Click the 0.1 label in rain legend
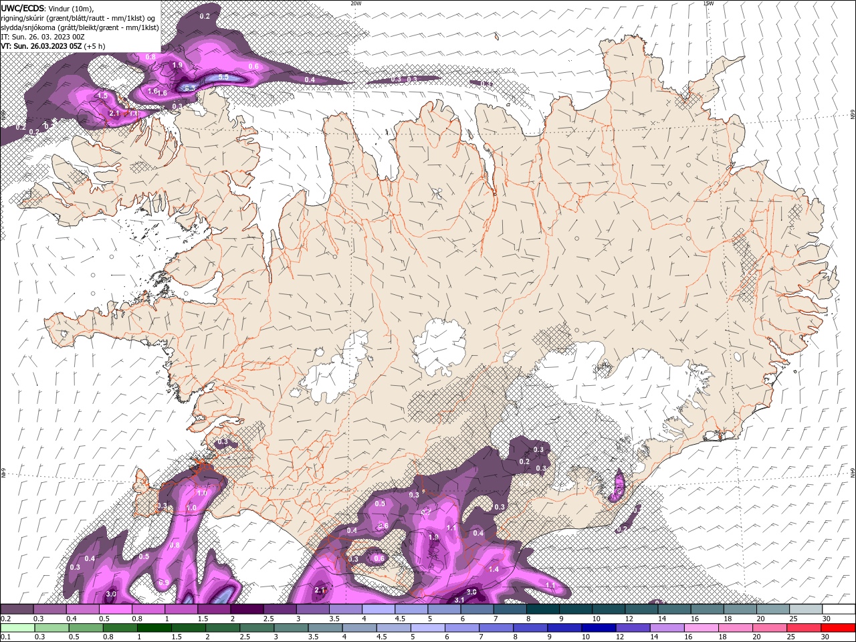Viewport: 856px width, 642px height. [x=5, y=637]
